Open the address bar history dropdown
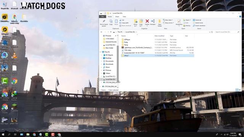Screen dimensions: 244x137 [210, 32]
